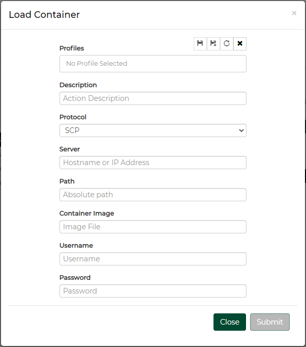This screenshot has height=347, width=306.
Task: Open the Profiles selector showing No Profile Selected
Action: (x=152, y=64)
